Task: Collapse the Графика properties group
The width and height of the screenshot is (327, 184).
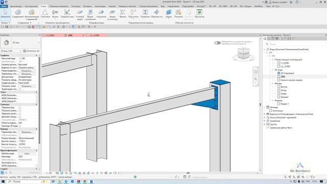Action: pyautogui.click(x=36, y=56)
